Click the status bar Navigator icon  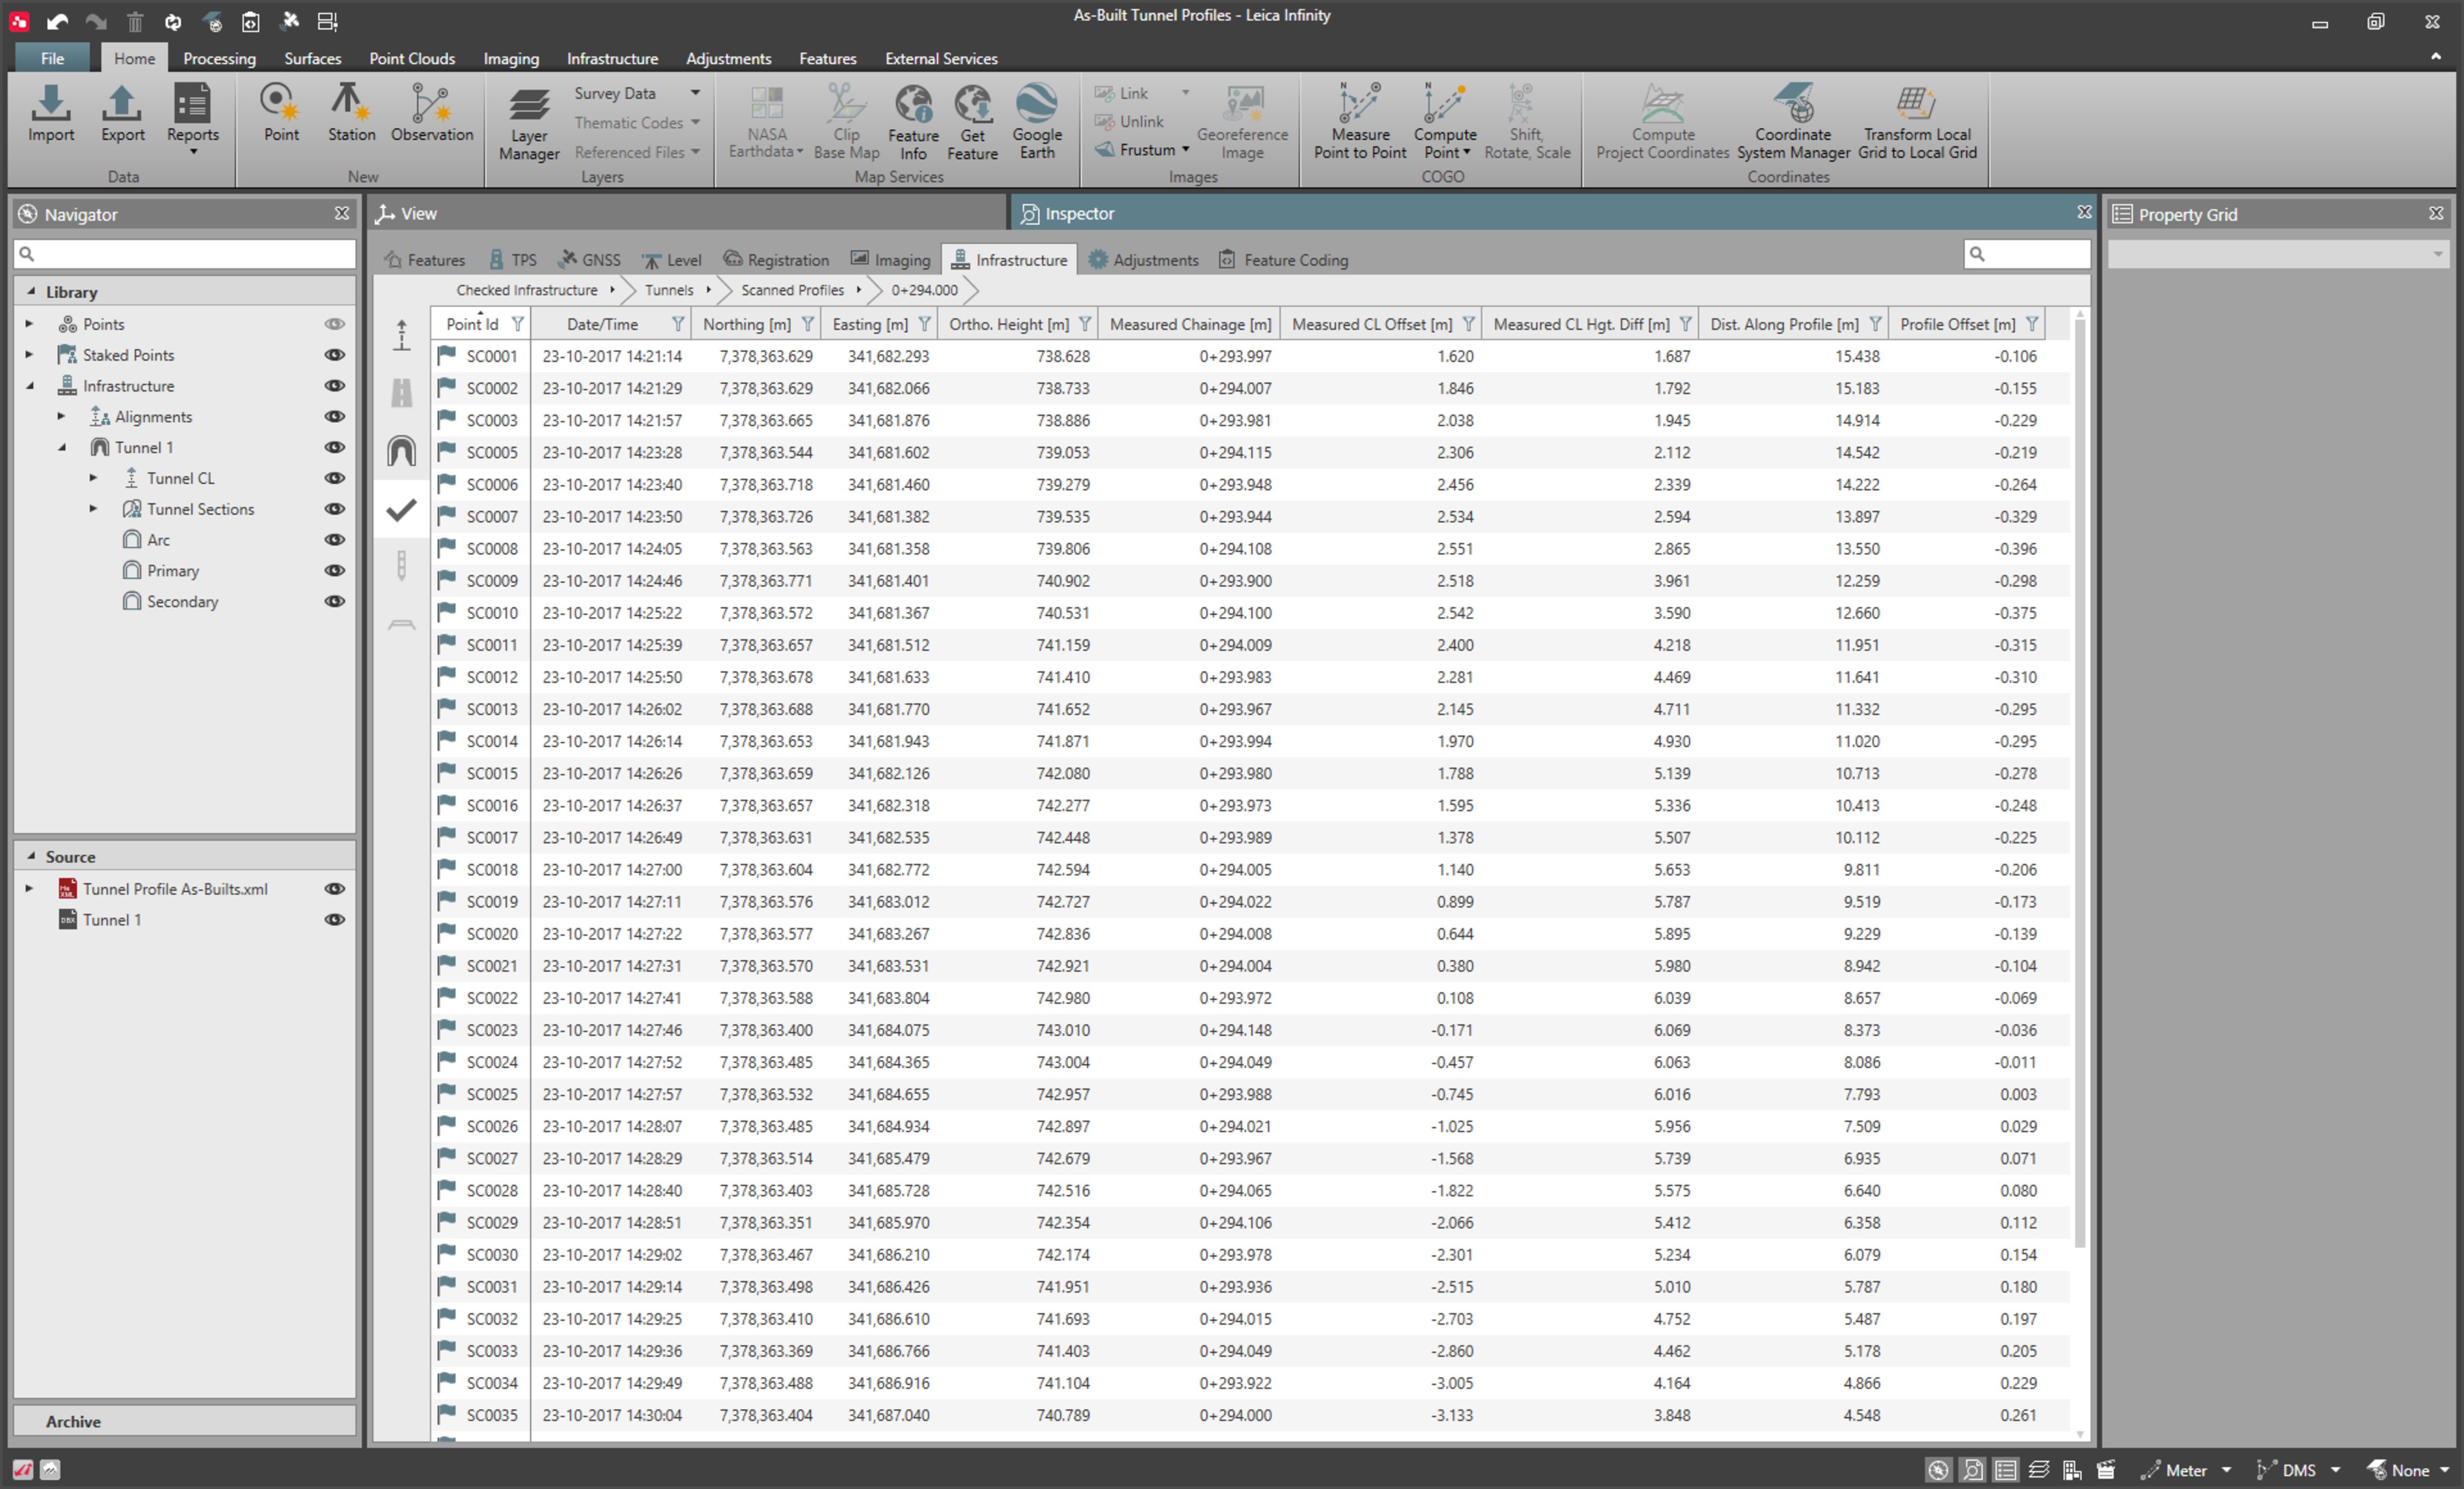click(1938, 1469)
